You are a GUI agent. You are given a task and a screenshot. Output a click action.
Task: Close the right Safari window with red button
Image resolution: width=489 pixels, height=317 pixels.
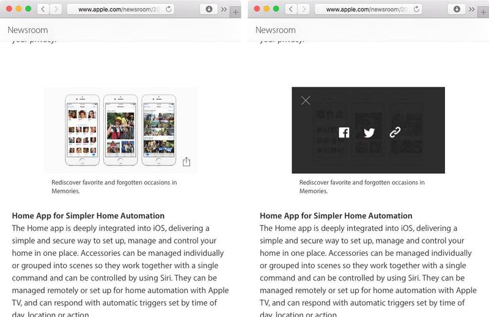click(257, 9)
